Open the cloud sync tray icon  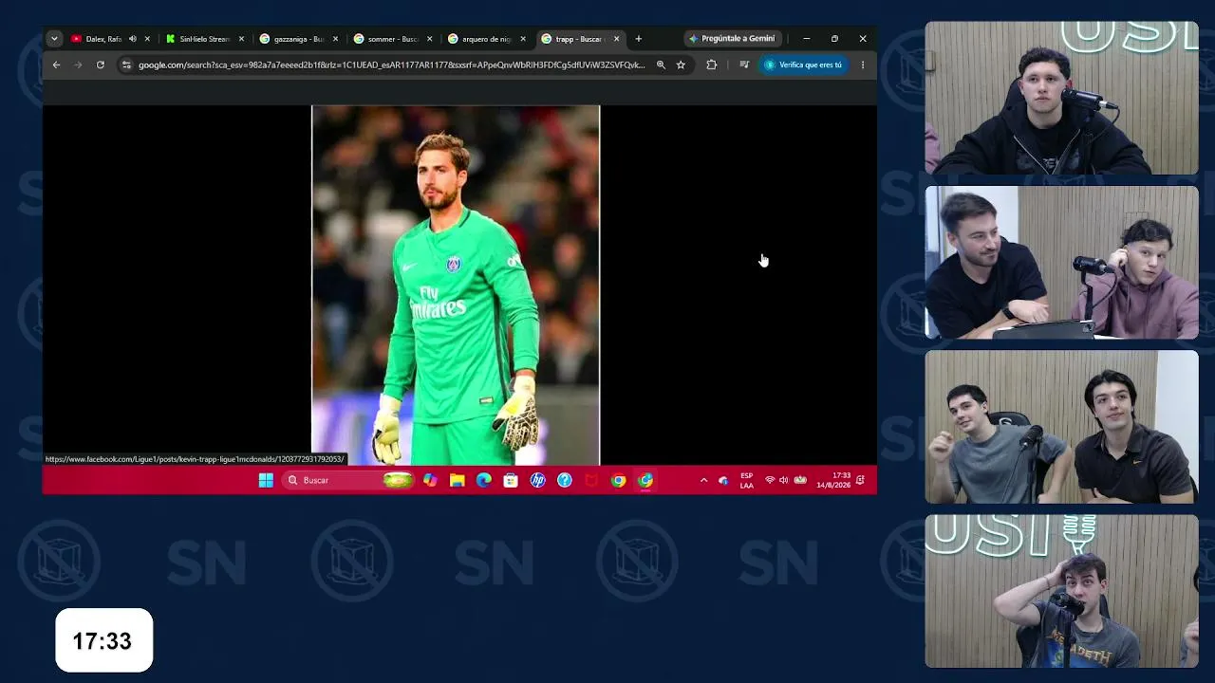point(723,480)
